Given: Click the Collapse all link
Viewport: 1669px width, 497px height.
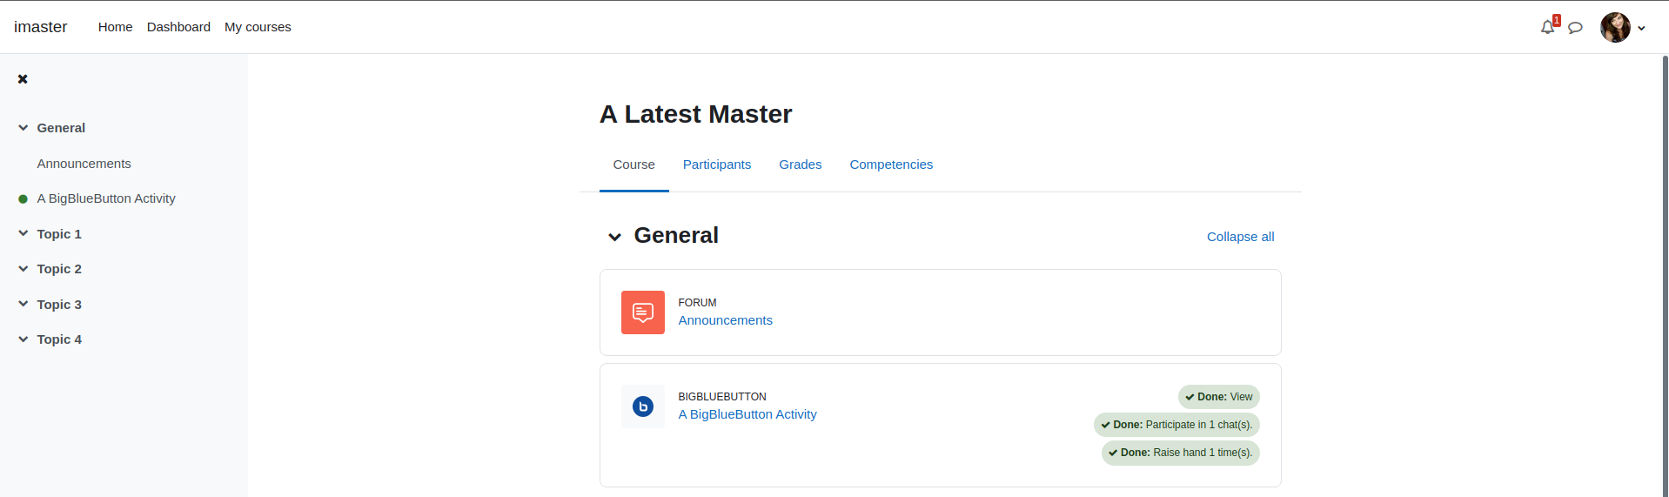Looking at the screenshot, I should point(1240,237).
